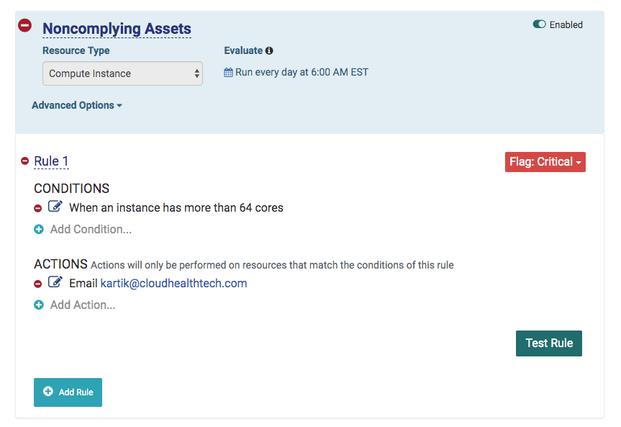Screen dimensions: 621x427
Task: Click the red remove icon beside Noncomplying Assets
Action: 24,25
